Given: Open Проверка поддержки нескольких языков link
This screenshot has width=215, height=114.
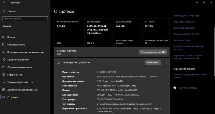Looking at the screenshot, I should (x=190, y=76).
